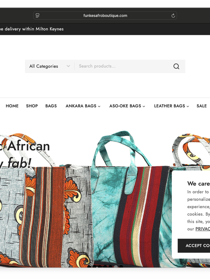Open the SHOP menu item
The width and height of the screenshot is (210, 280).
(32, 106)
